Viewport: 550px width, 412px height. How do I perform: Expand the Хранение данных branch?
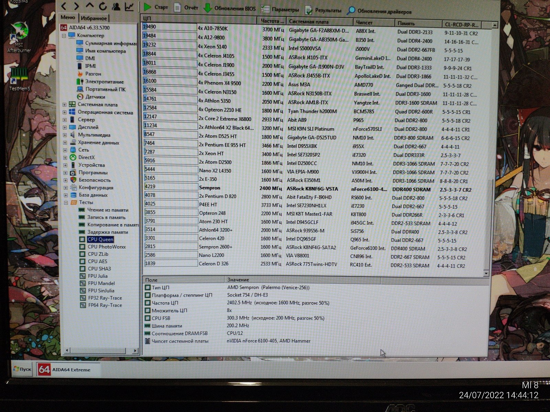(x=65, y=142)
